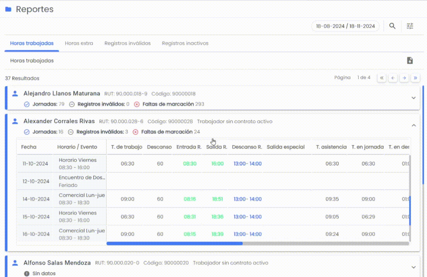Screen dimensions: 427x277
Task: Go to previous page arrow
Action: (393, 78)
